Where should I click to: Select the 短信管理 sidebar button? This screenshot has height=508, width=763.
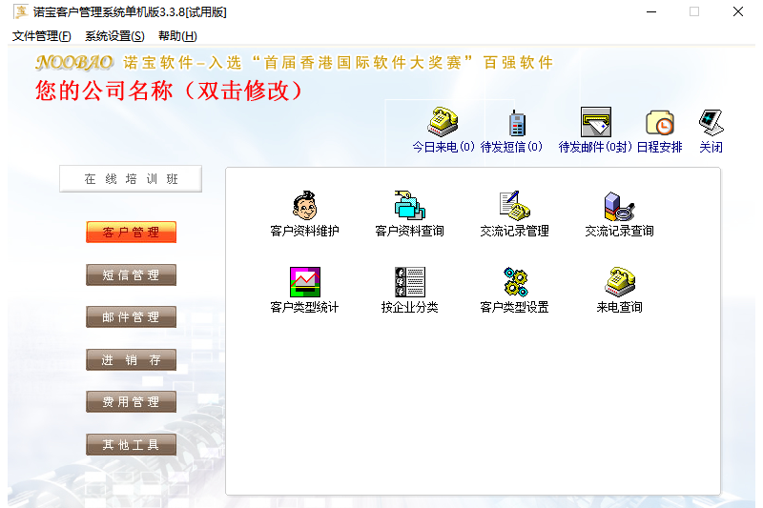pos(131,275)
